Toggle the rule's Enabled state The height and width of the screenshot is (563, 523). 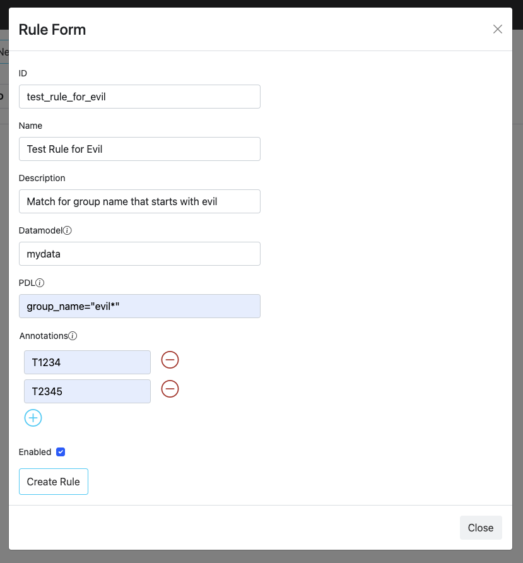point(61,451)
